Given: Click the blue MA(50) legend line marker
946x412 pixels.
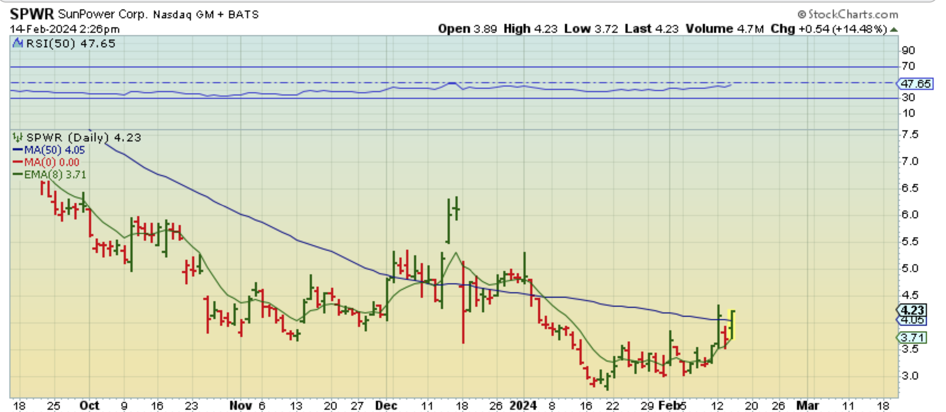Looking at the screenshot, I should click(18, 150).
